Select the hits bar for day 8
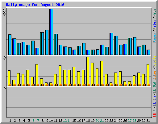Viewport: 158px width, 124px height. pyautogui.click(x=42, y=43)
